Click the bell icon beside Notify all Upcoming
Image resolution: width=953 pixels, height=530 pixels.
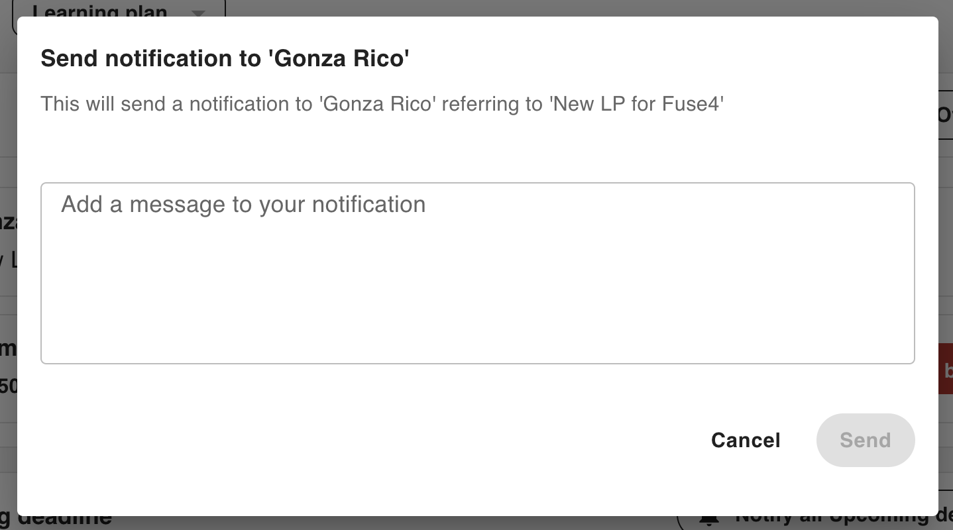[708, 521]
